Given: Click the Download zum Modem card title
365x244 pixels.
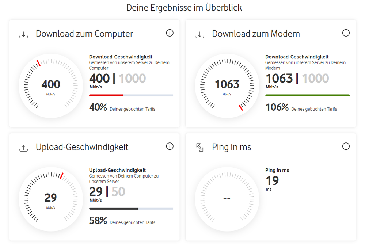Looking at the screenshot, I should (x=255, y=33).
